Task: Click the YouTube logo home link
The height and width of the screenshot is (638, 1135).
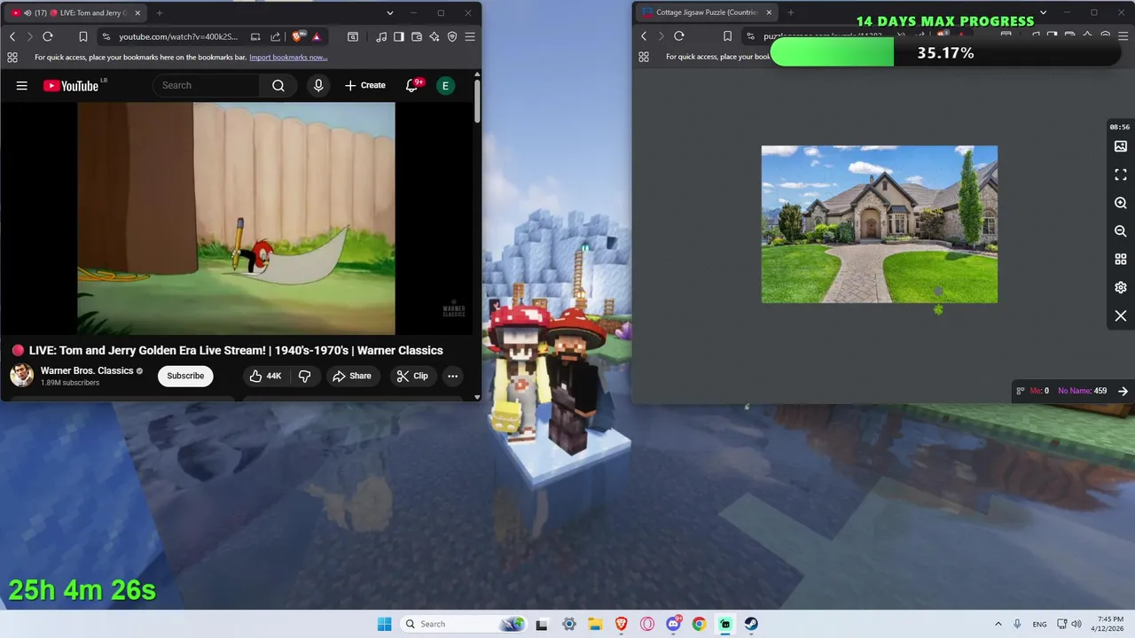Action: tap(71, 85)
